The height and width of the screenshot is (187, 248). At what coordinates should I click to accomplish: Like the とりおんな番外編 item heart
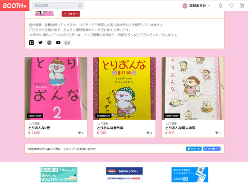[148, 133]
